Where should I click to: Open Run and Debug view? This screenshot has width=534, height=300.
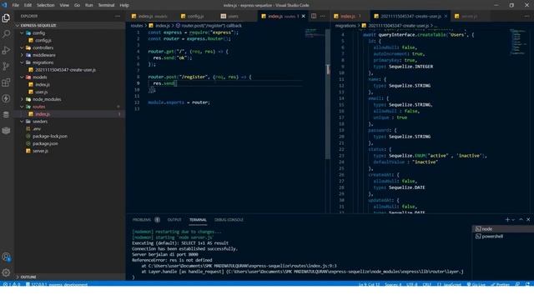(x=6, y=50)
